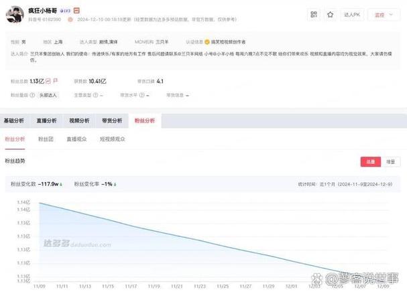Favorite this creator with the star icon
Viewport: 407px width, 294px height.
[330, 14]
